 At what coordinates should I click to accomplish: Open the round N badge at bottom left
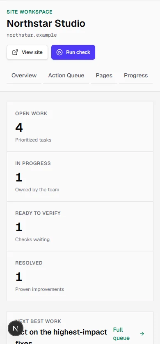coord(15,328)
